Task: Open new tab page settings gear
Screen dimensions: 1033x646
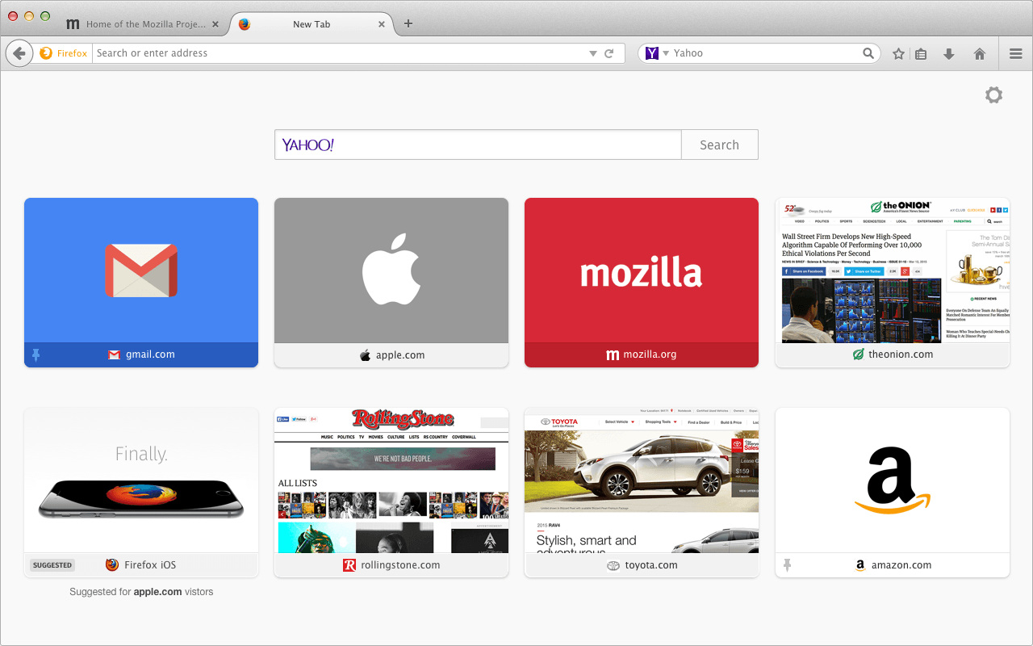Action: pos(993,95)
